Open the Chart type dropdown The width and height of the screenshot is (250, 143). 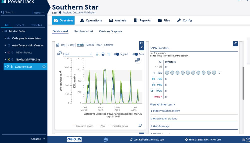[78, 54]
